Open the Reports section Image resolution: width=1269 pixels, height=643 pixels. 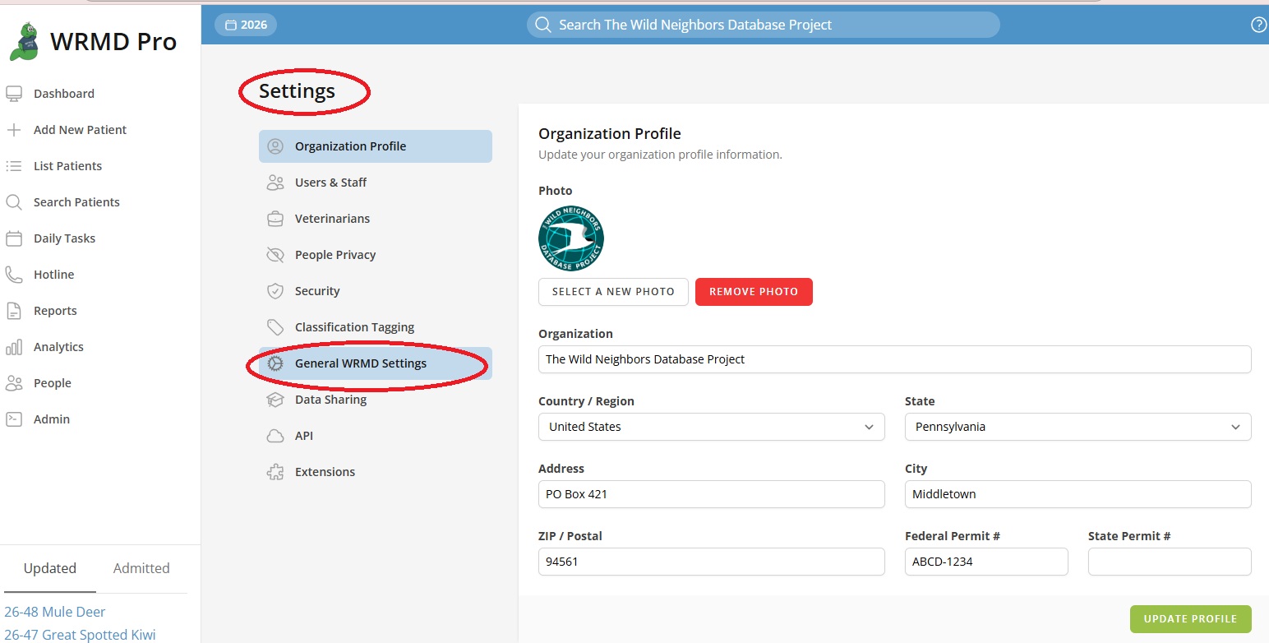coord(55,311)
